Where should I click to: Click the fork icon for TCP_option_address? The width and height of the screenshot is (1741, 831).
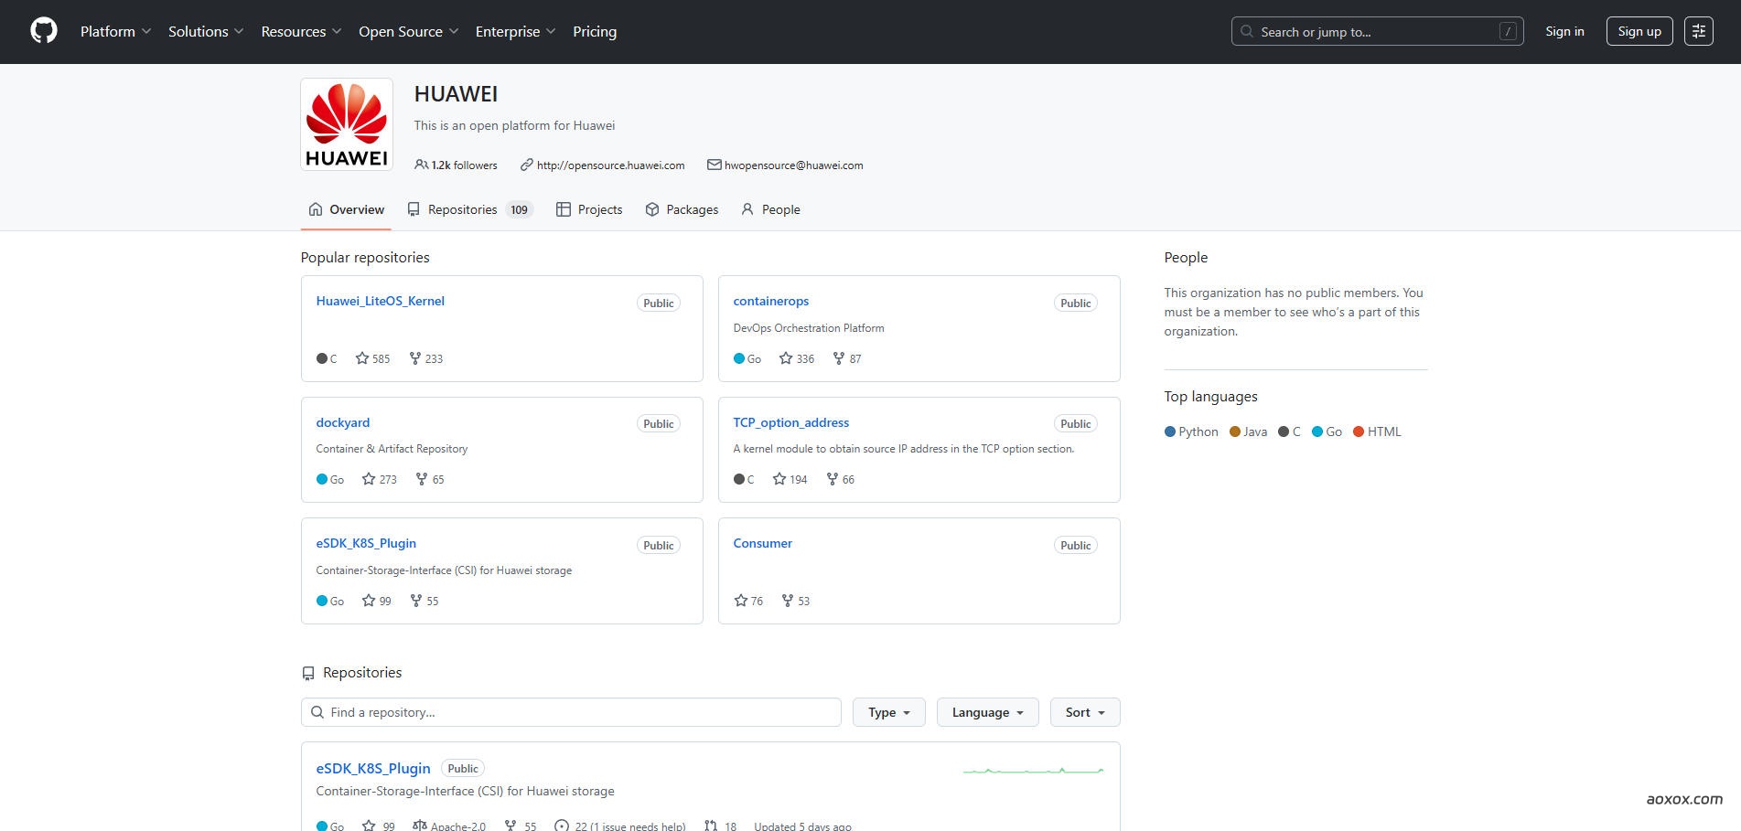(833, 479)
